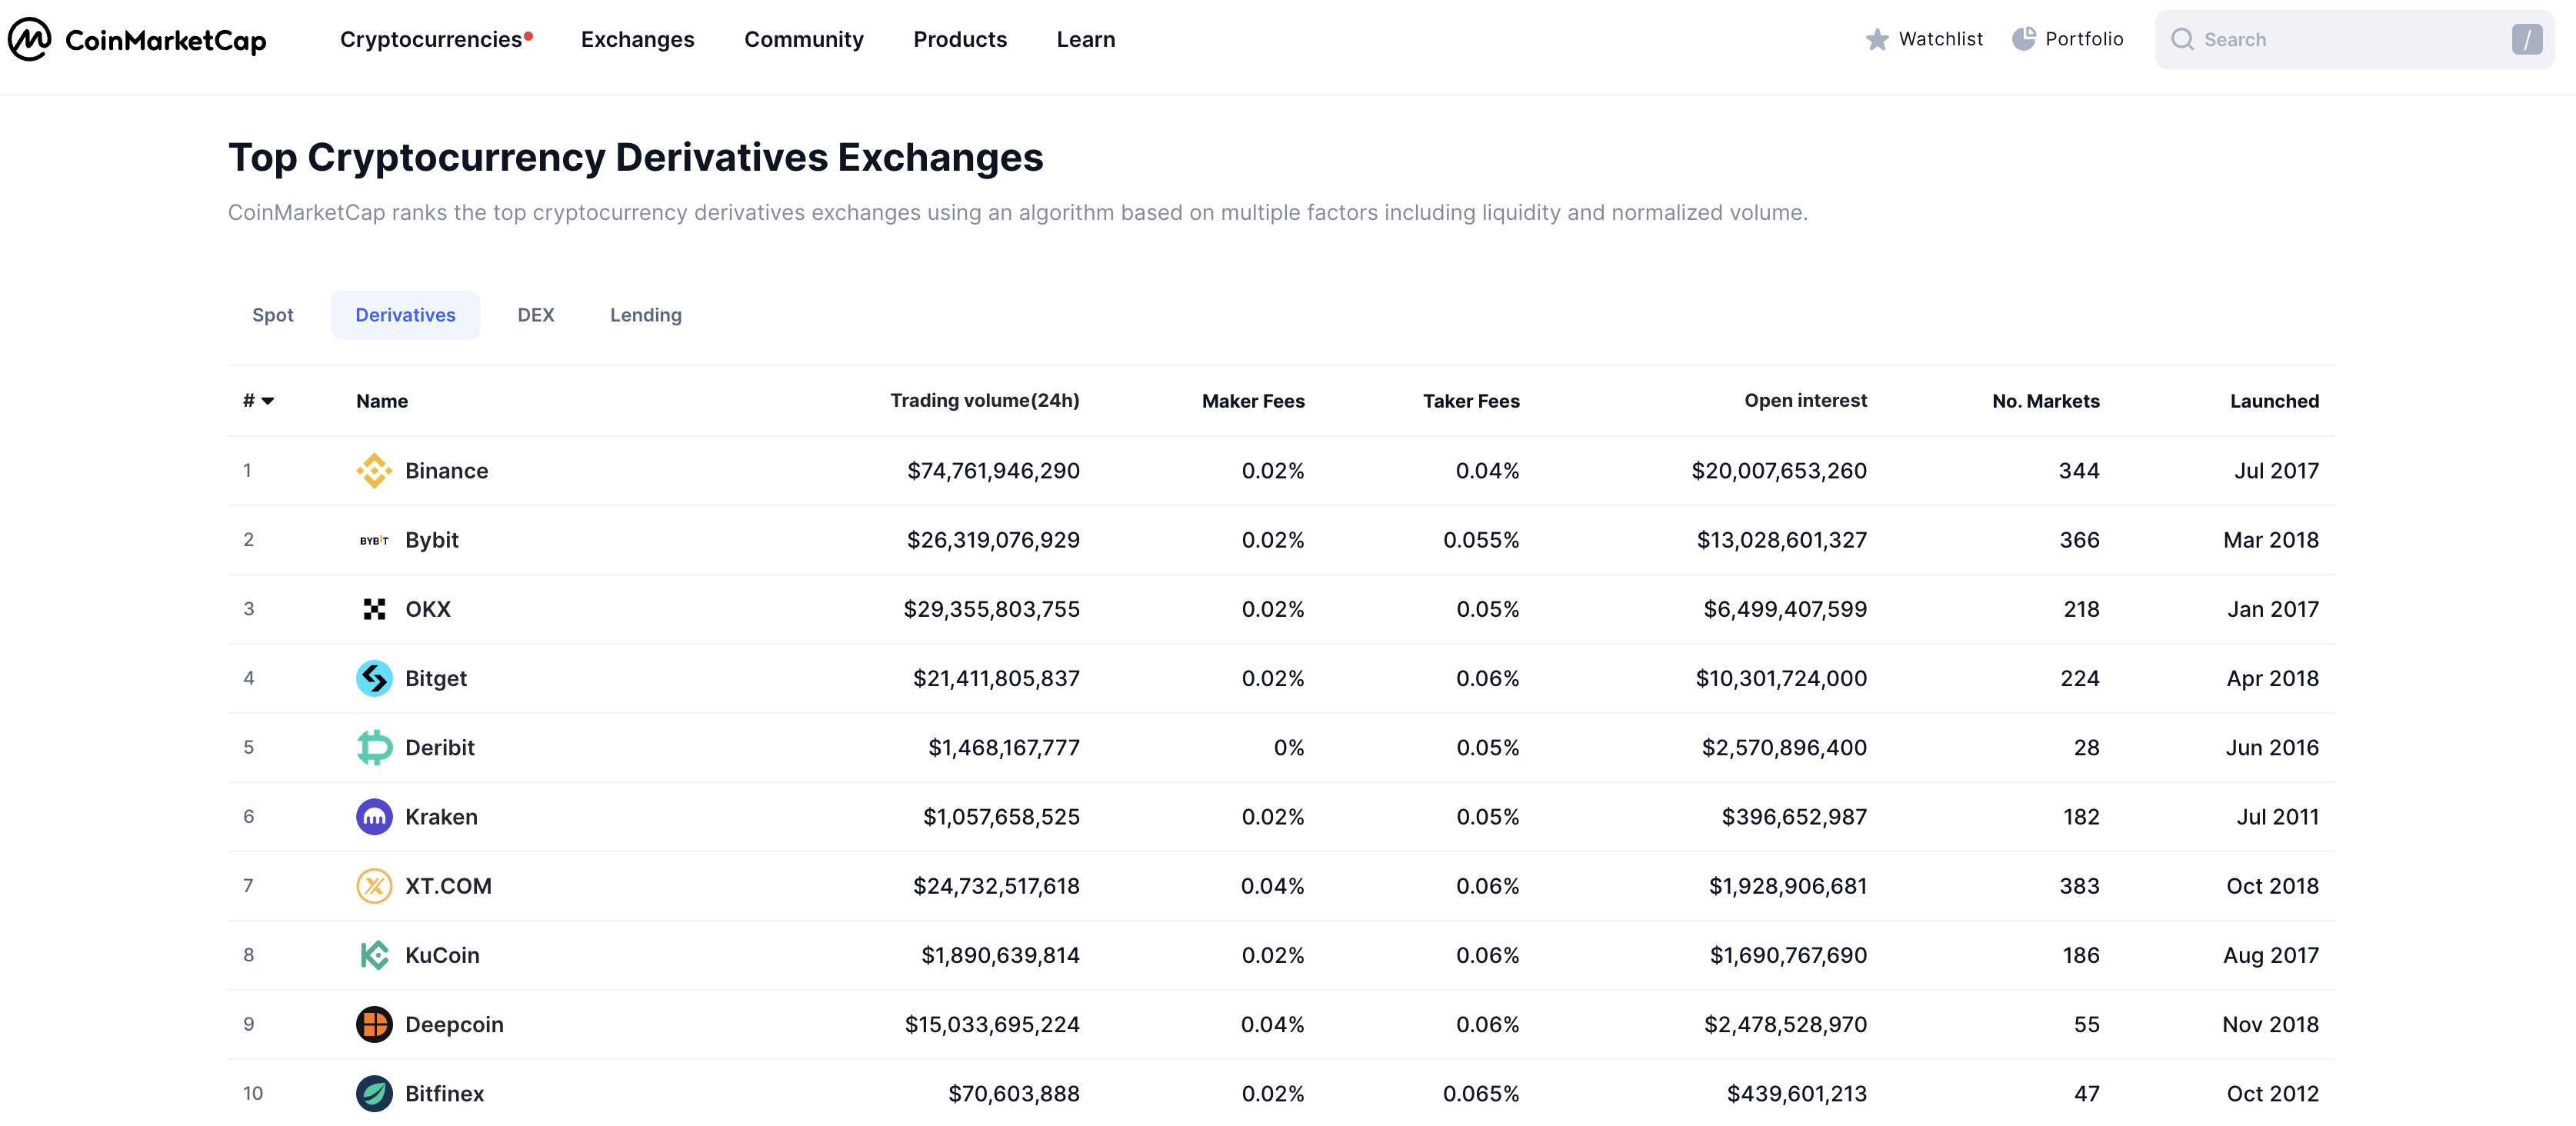Click Deribit maker fee 0%
This screenshot has height=1126, width=2576.
point(1289,748)
